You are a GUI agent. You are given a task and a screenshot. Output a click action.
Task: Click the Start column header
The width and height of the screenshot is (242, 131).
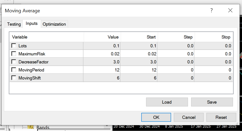point(139,37)
